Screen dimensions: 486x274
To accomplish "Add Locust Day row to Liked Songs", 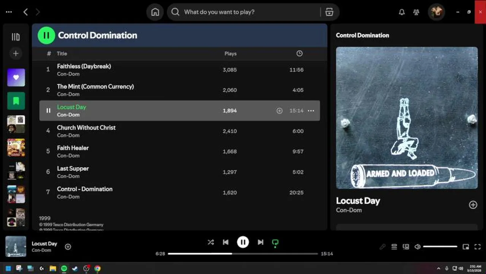I will pos(280,111).
